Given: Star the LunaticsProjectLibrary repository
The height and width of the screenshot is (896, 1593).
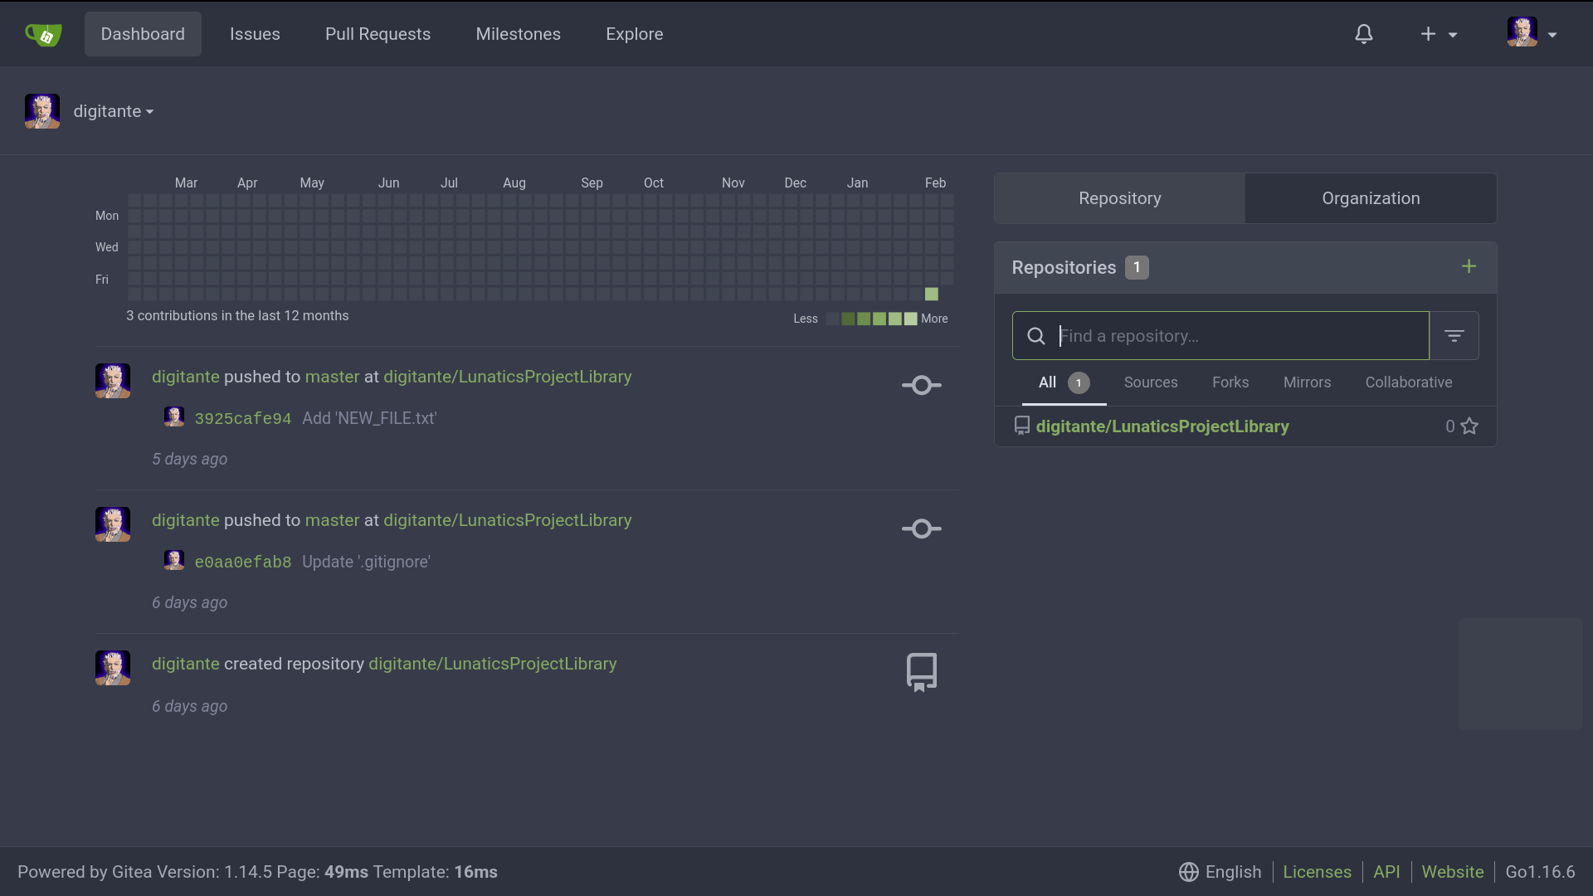Looking at the screenshot, I should point(1469,426).
